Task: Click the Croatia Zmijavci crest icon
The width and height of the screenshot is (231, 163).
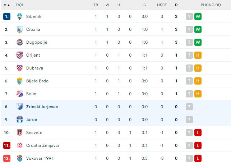Action: [20, 145]
